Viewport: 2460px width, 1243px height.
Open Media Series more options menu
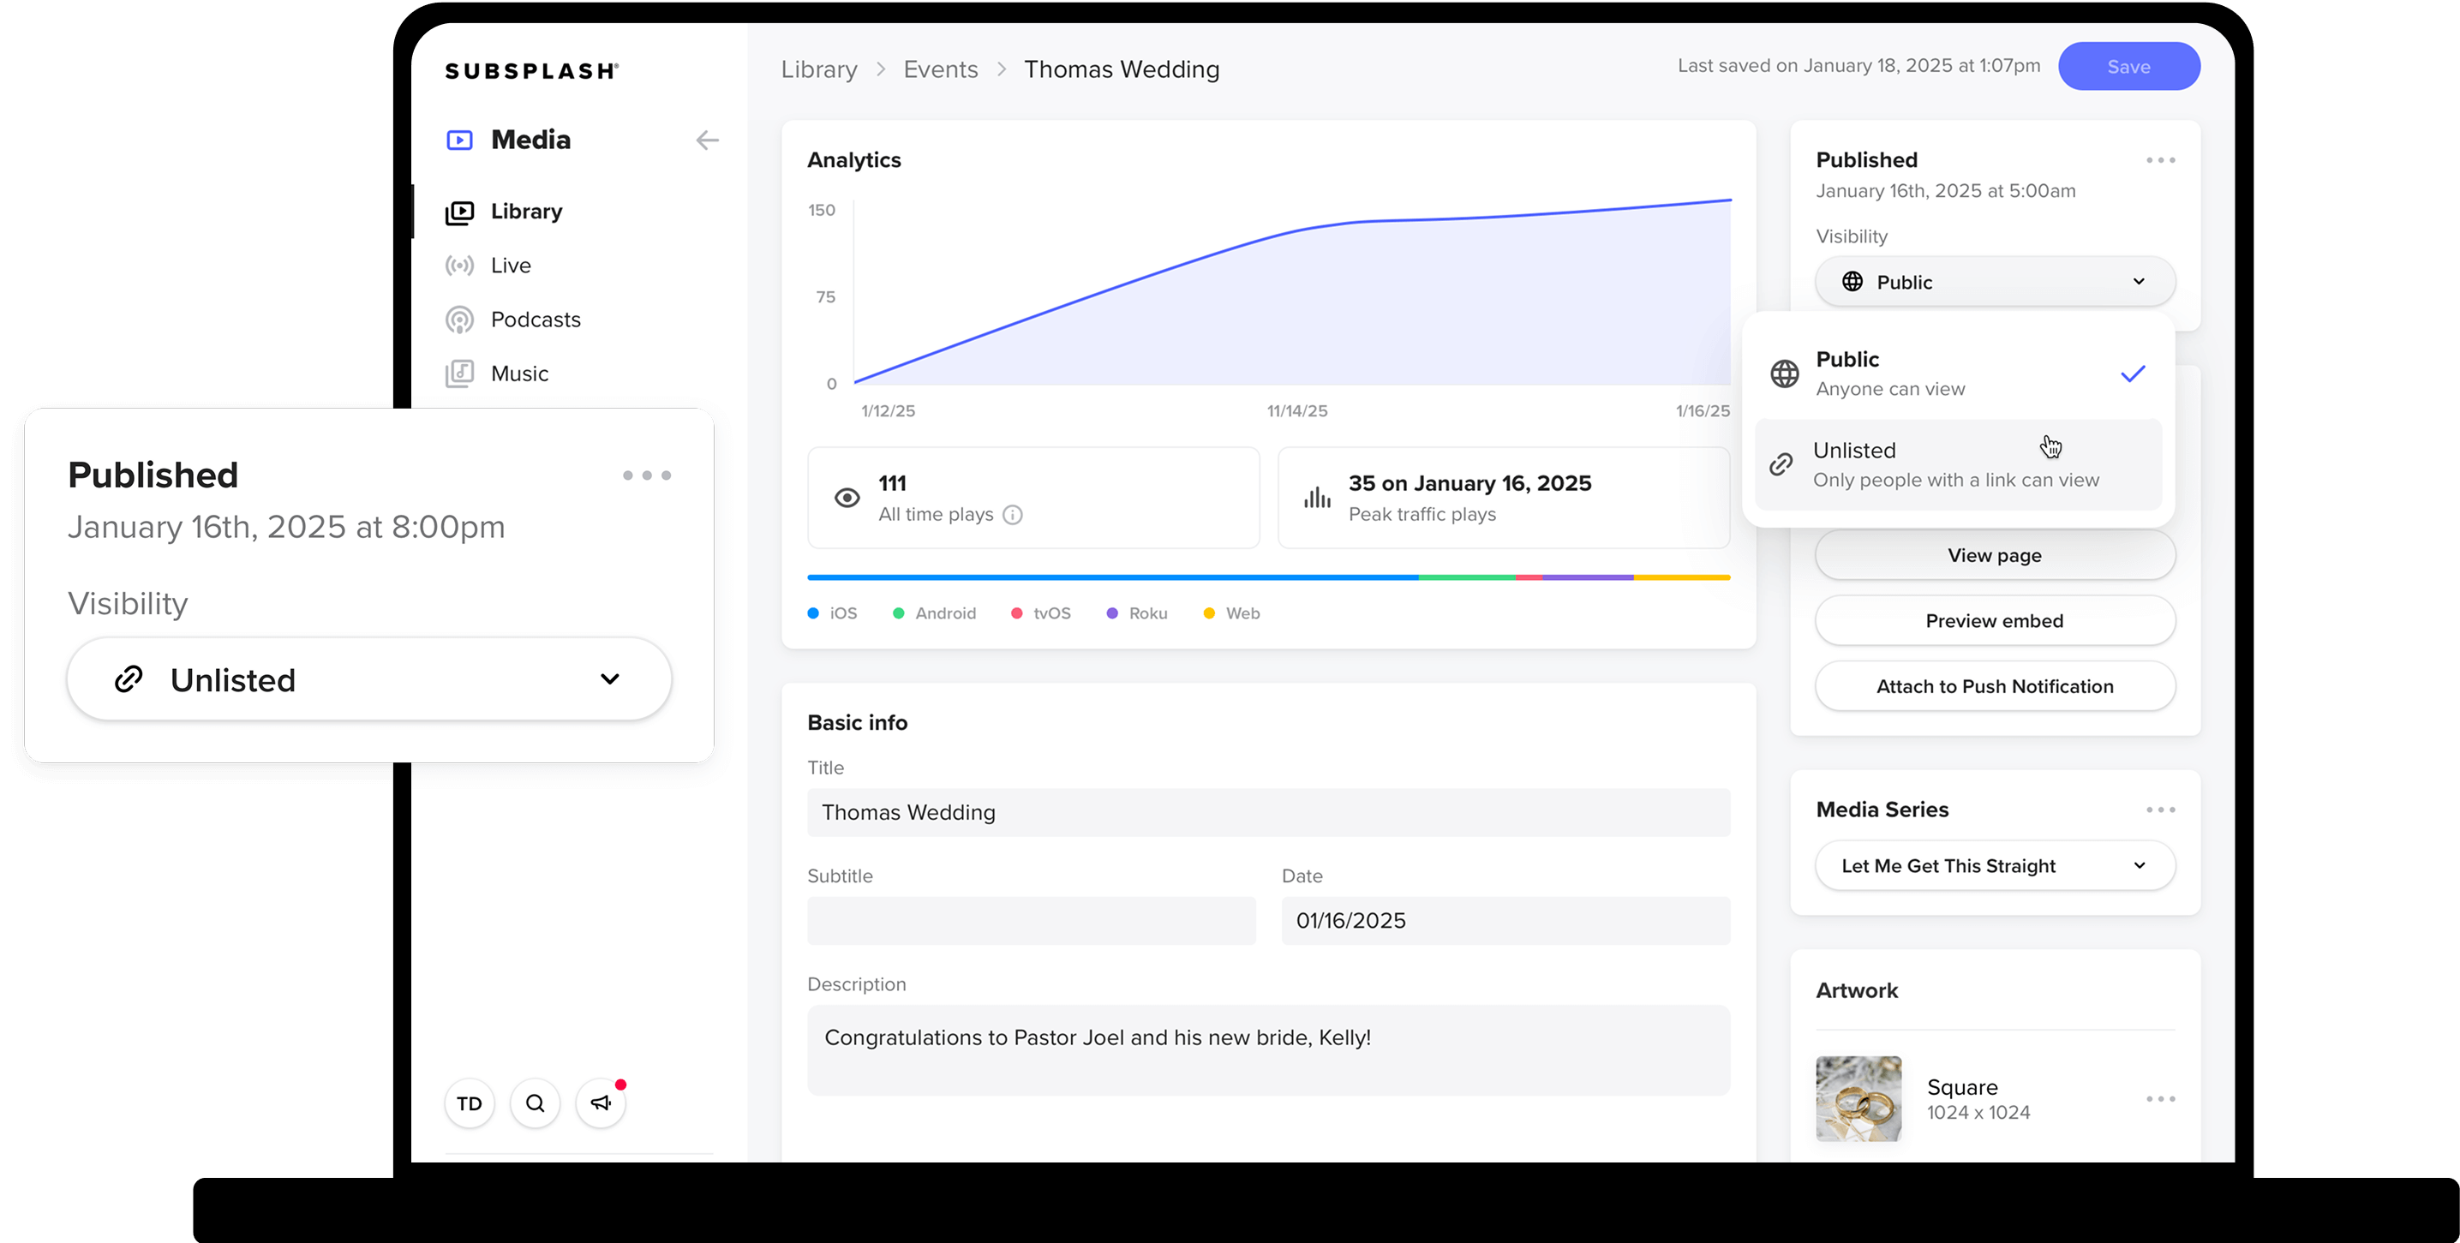point(2160,810)
